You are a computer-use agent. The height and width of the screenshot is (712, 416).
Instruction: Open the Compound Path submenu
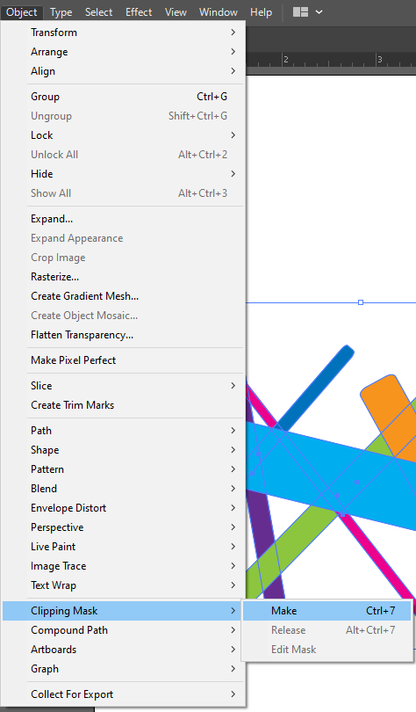click(x=123, y=629)
